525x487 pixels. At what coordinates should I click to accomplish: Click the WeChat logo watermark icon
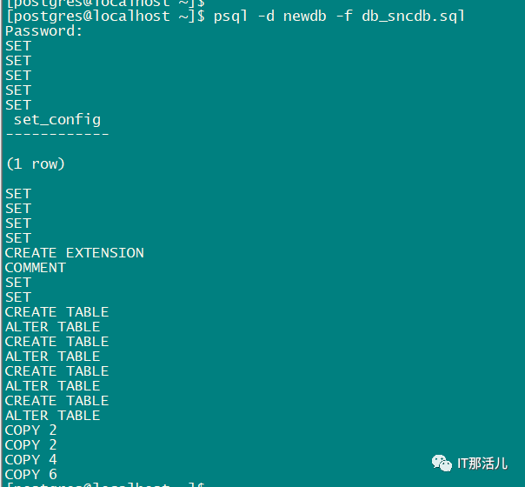[x=442, y=464]
